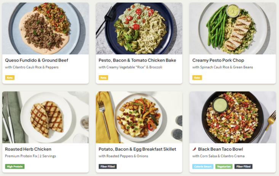Click the High Protein tag

point(15,166)
